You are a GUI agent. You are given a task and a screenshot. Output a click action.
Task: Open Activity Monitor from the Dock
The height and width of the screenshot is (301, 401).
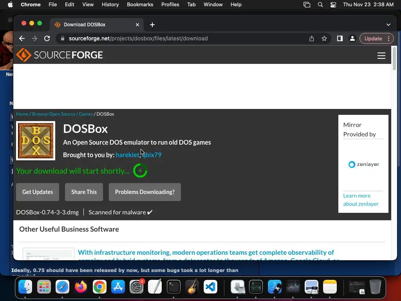[256, 286]
